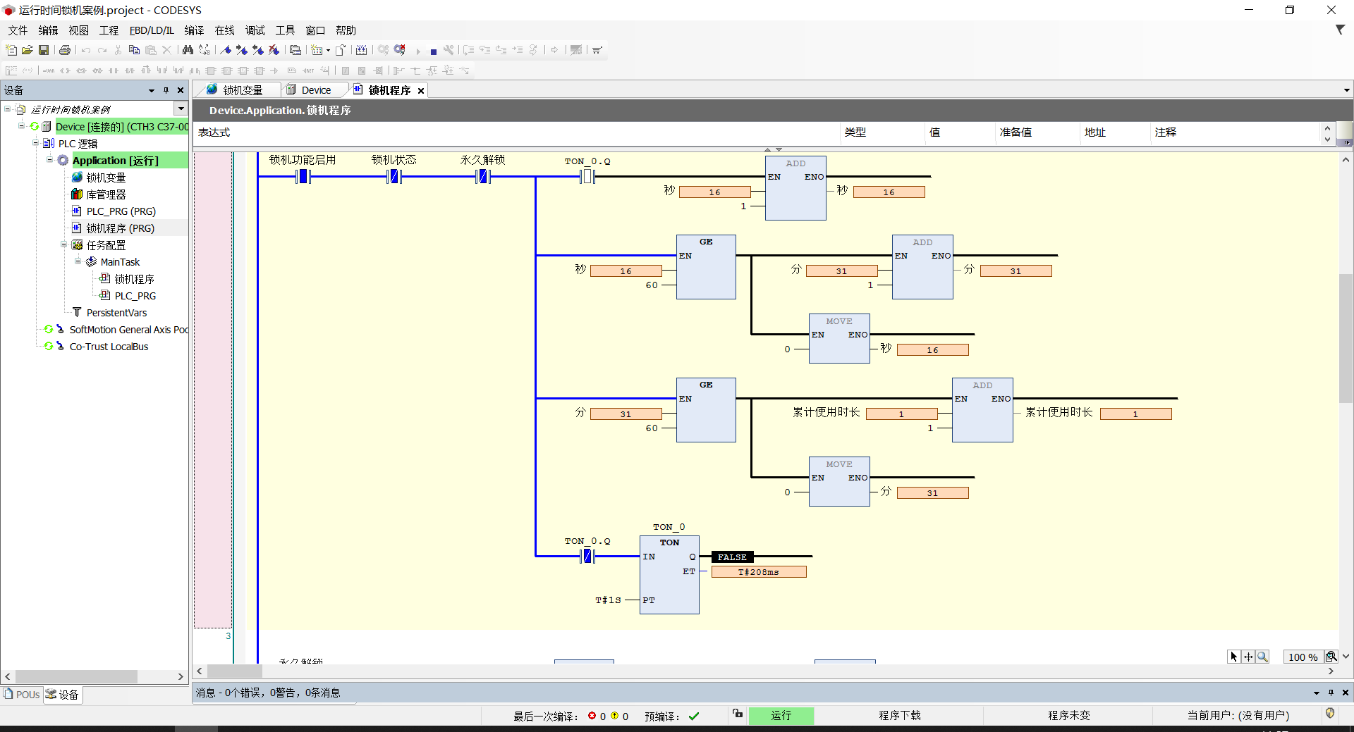1354x732 pixels.
Task: Select SoftMotion General Axis Pool node
Action: click(128, 330)
